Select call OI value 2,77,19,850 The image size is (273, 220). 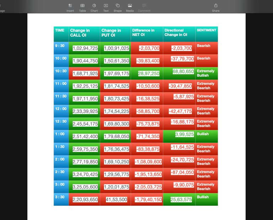point(85,162)
